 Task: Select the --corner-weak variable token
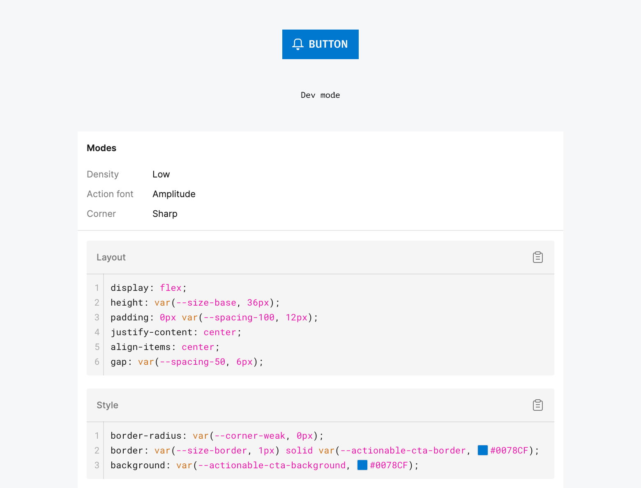pyautogui.click(x=249, y=435)
